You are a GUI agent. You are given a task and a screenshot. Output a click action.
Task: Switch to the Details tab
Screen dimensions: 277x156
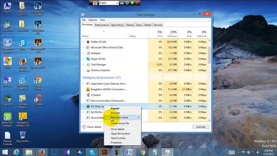tap(148, 25)
